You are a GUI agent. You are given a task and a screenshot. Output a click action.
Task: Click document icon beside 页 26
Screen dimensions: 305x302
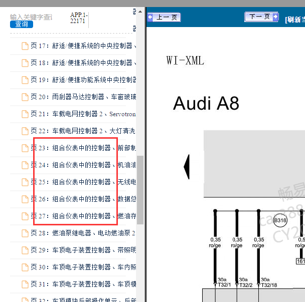[x=25, y=199]
